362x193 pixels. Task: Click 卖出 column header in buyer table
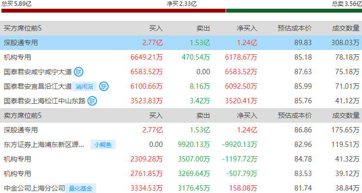pos(203,28)
